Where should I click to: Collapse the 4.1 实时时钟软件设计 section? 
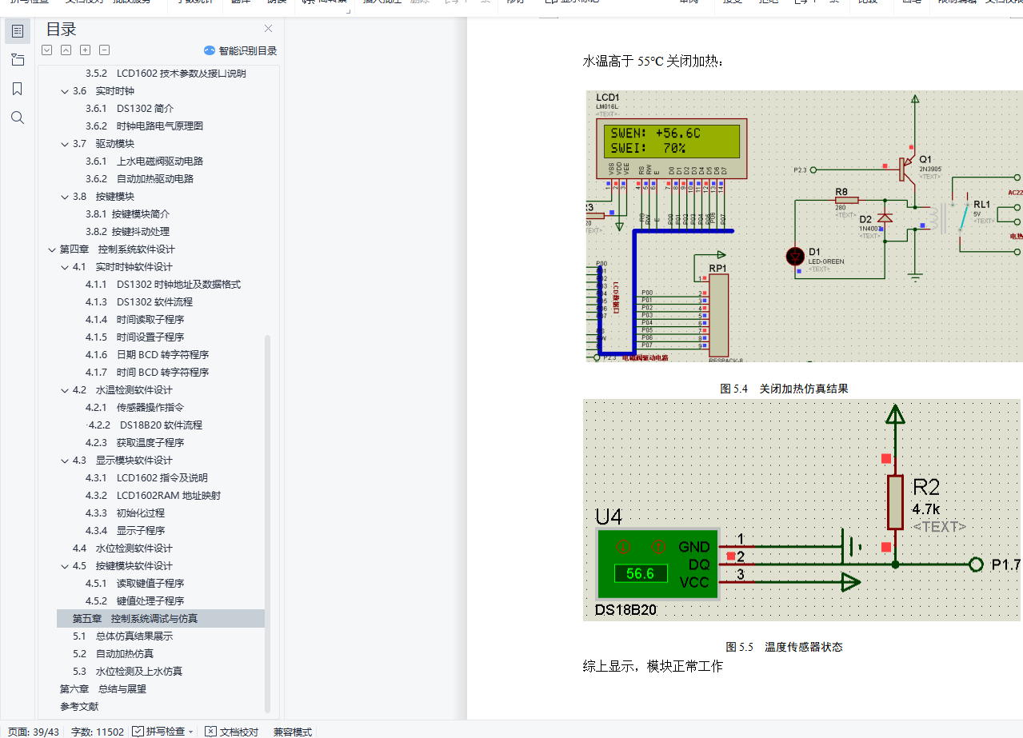[x=65, y=267]
